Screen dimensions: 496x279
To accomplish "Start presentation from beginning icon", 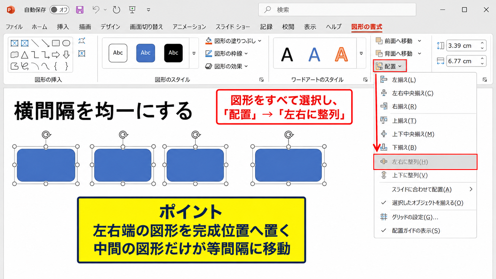I will [132, 10].
